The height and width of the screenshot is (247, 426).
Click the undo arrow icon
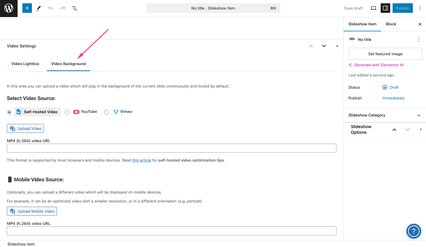coord(51,8)
